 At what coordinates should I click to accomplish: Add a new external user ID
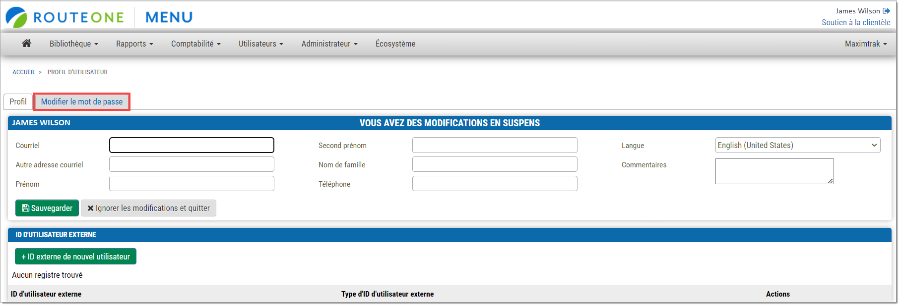pyautogui.click(x=75, y=256)
